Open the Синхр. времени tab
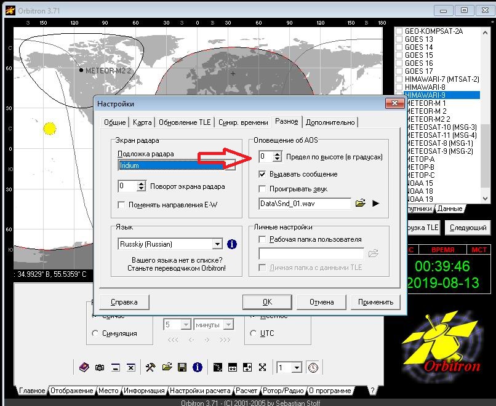 click(x=243, y=122)
